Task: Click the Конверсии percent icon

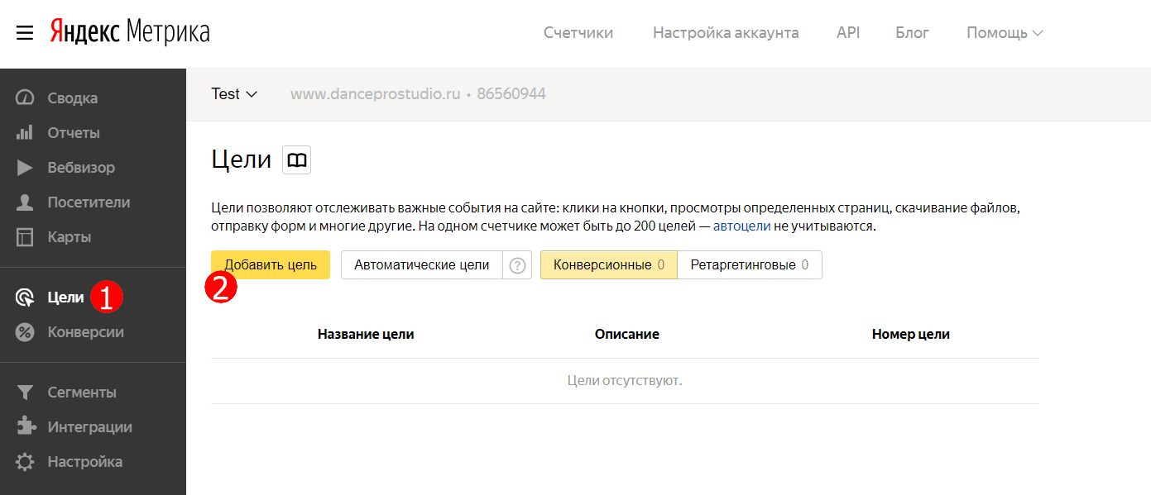Action: click(x=25, y=332)
